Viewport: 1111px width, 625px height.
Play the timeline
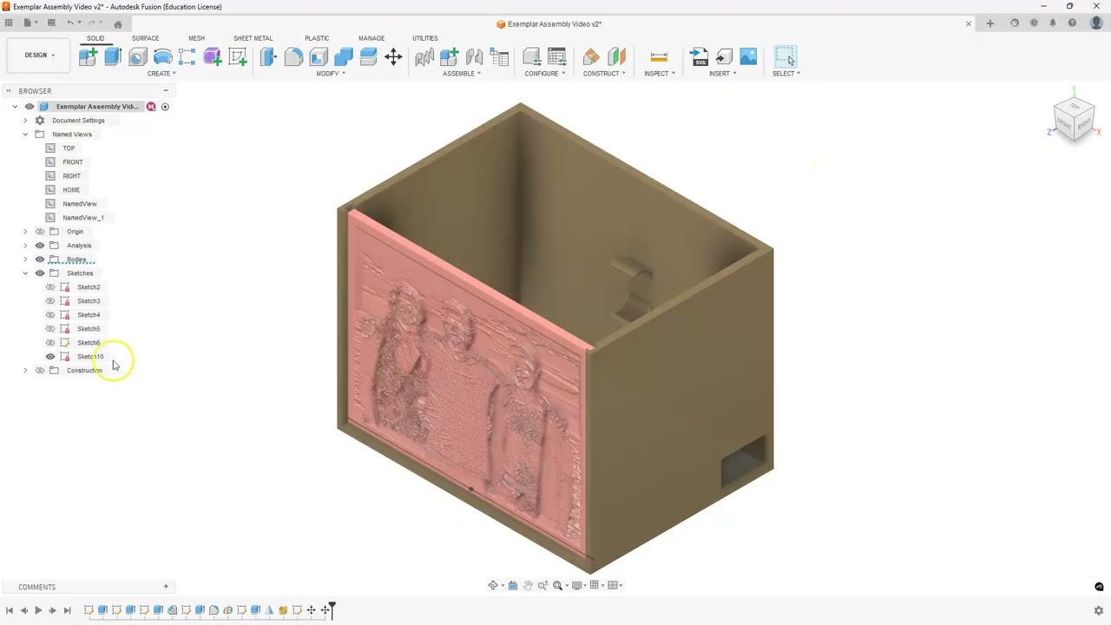pos(38,611)
